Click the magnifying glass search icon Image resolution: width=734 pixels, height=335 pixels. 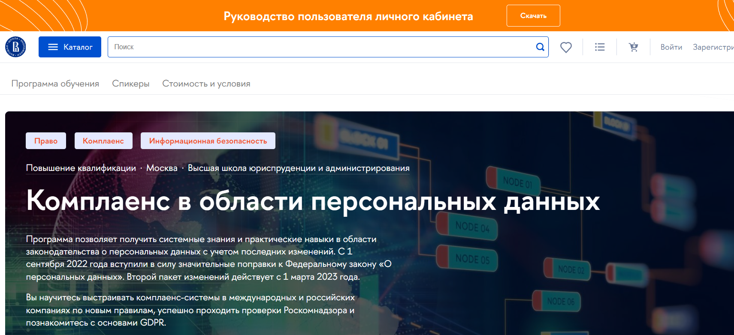(540, 47)
